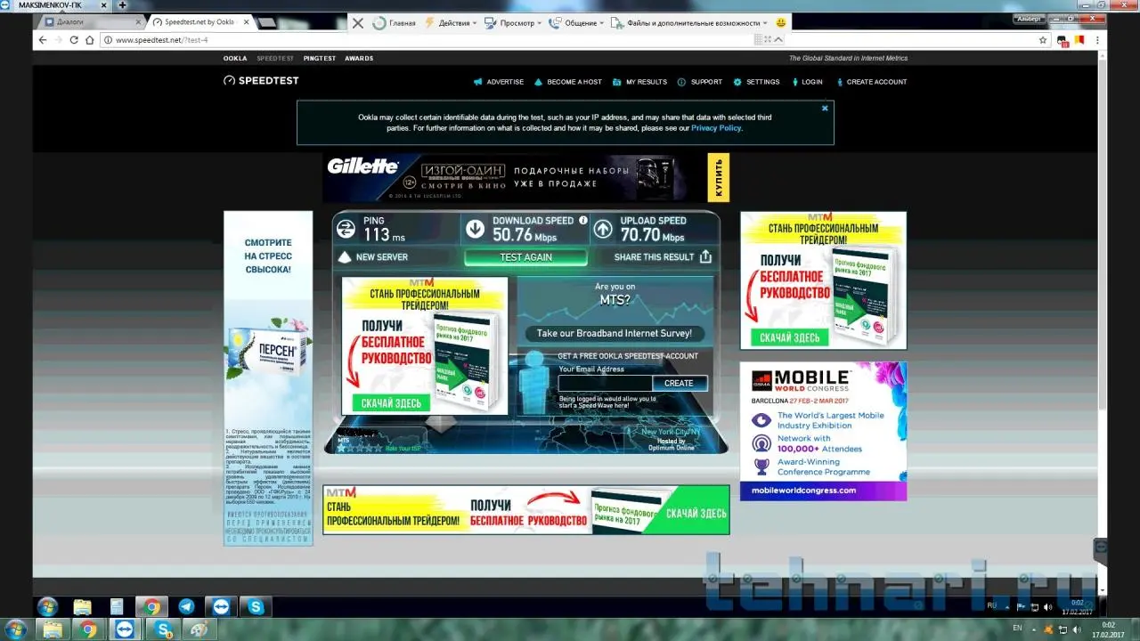Open the AWARDS navigation link

[x=359, y=59]
